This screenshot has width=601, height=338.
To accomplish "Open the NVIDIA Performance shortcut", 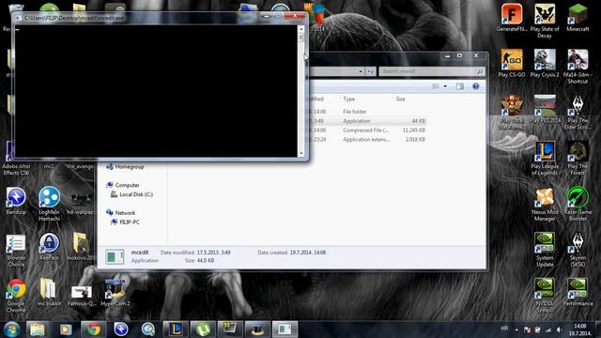I will click(578, 292).
